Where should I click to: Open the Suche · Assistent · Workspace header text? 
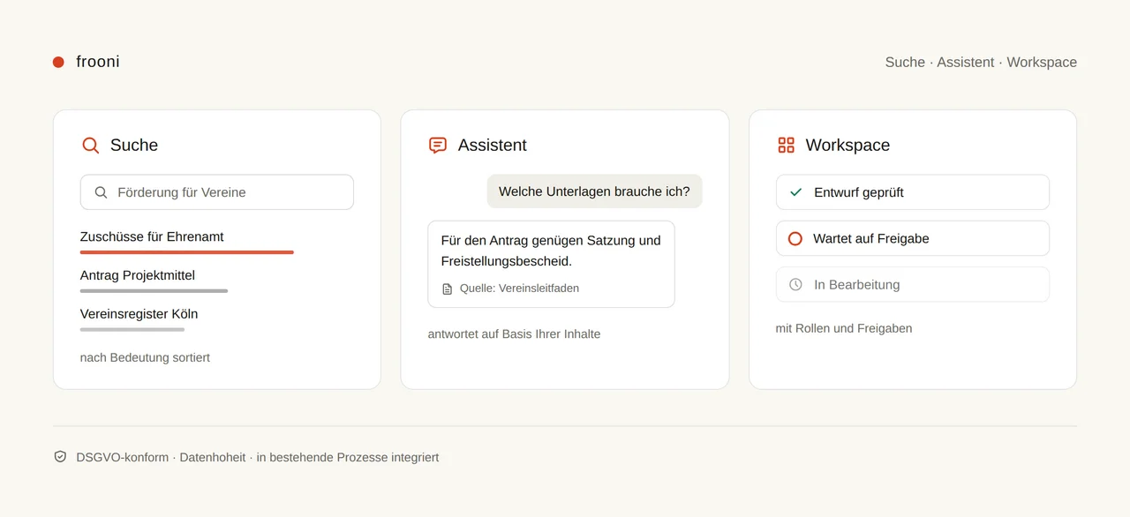[x=981, y=62]
